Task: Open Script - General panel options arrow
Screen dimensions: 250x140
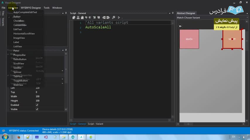Action: [170, 13]
